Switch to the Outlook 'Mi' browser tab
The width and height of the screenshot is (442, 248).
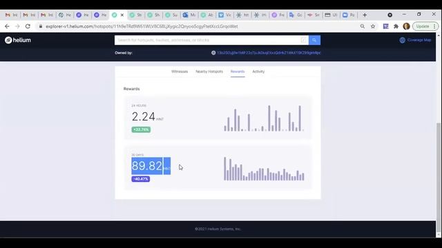tap(189, 15)
